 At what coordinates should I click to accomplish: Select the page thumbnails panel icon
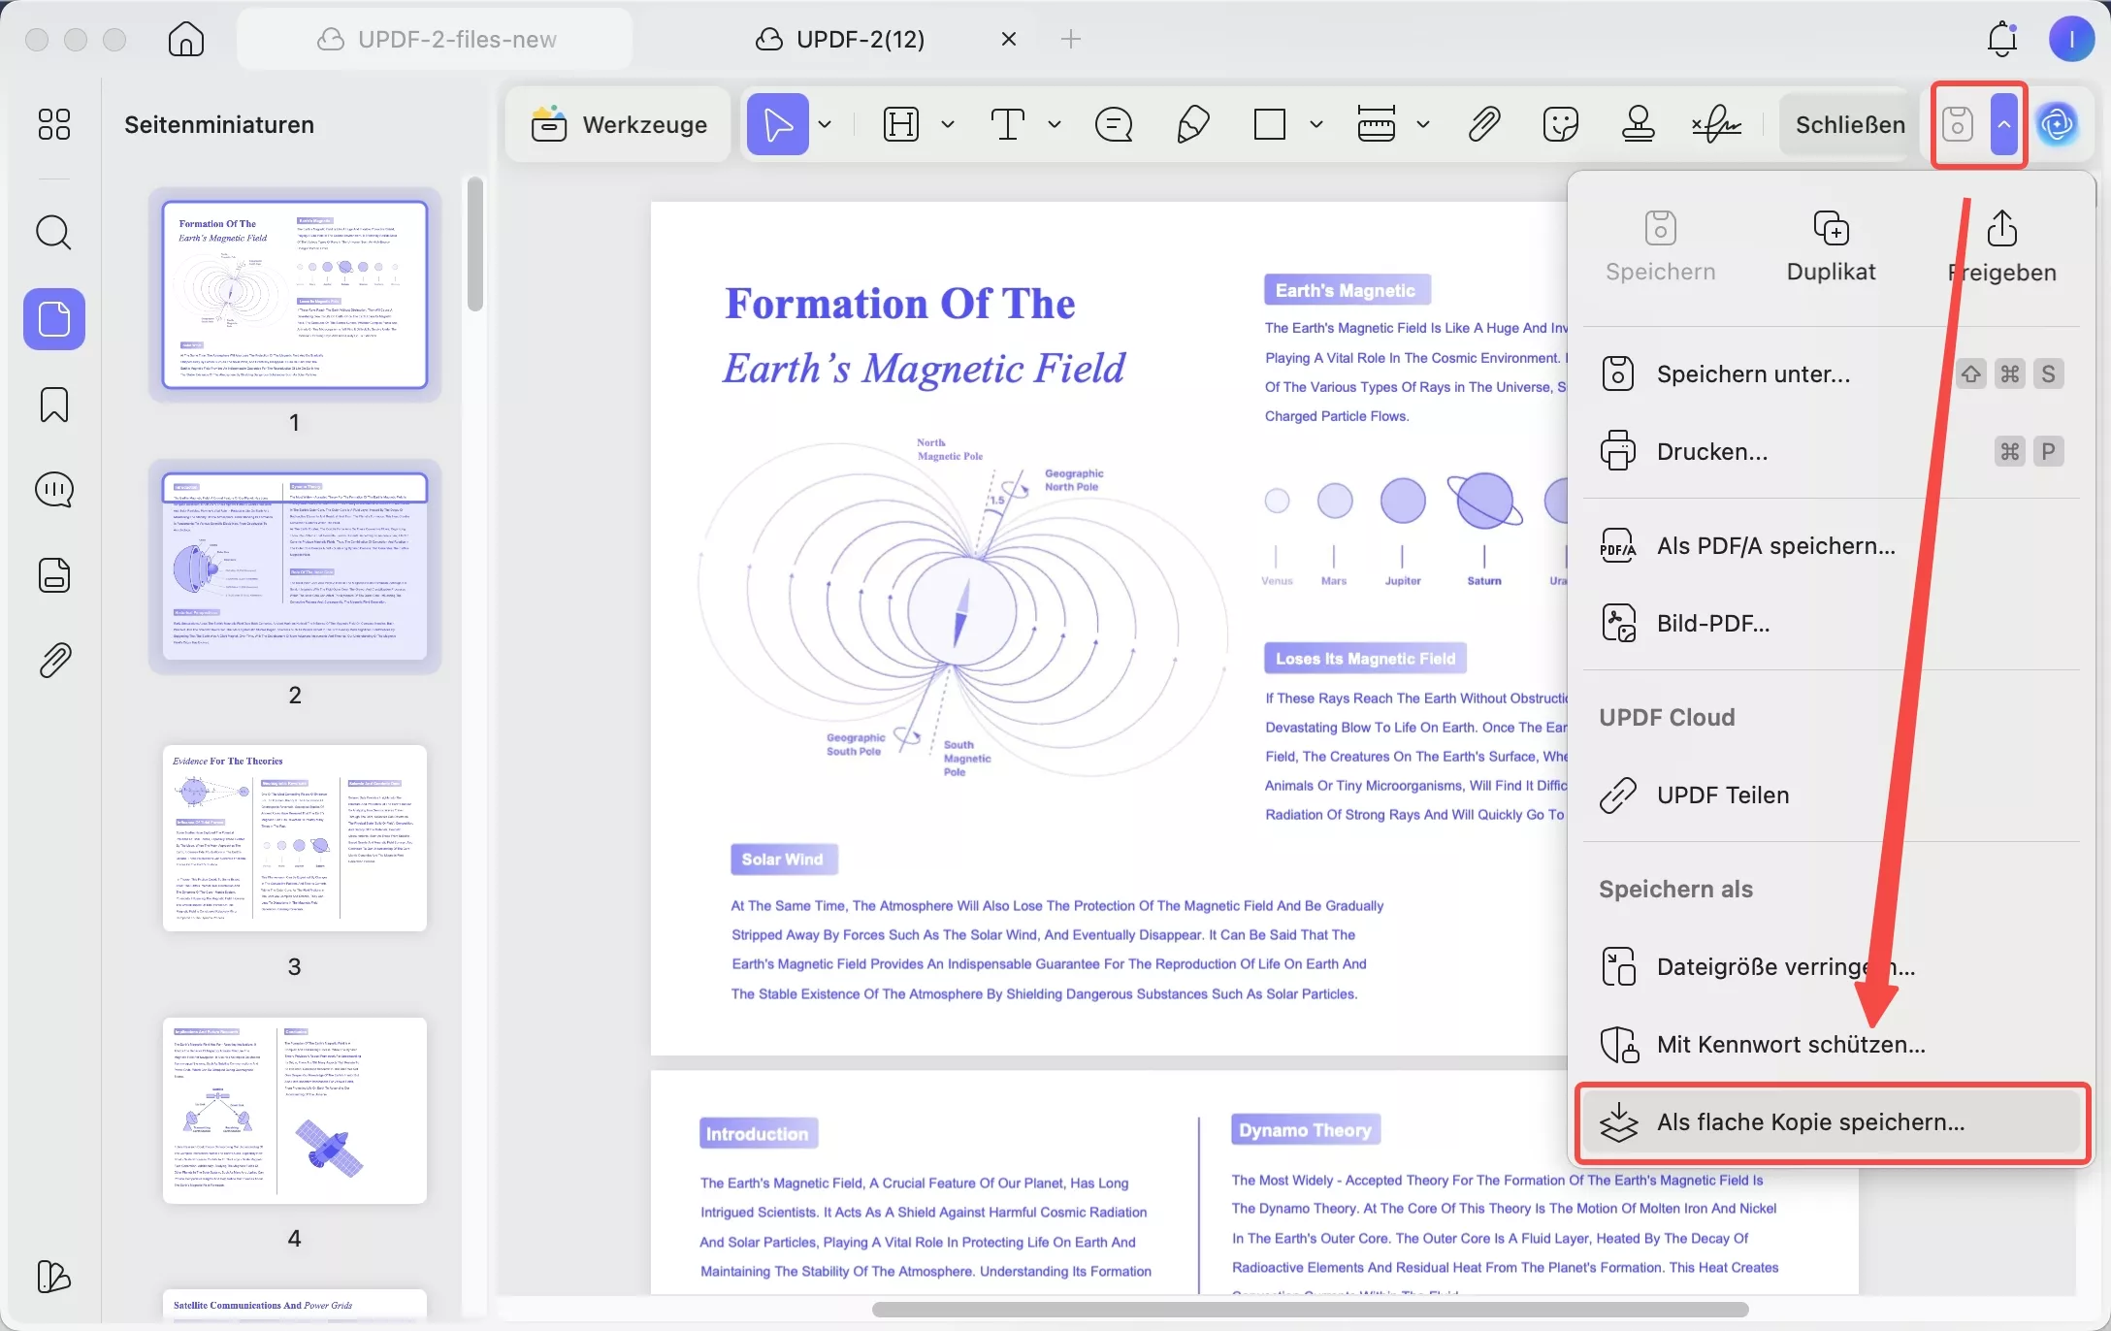click(54, 319)
